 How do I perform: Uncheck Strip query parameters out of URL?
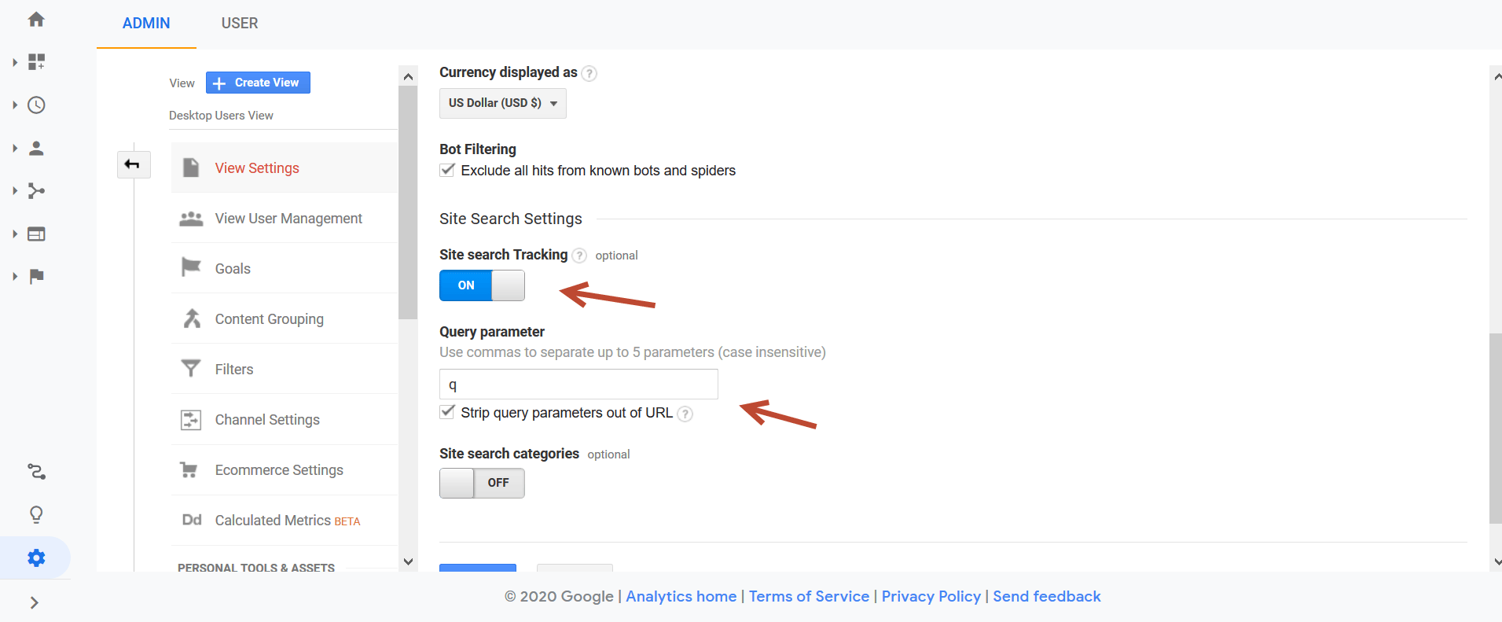[446, 411]
